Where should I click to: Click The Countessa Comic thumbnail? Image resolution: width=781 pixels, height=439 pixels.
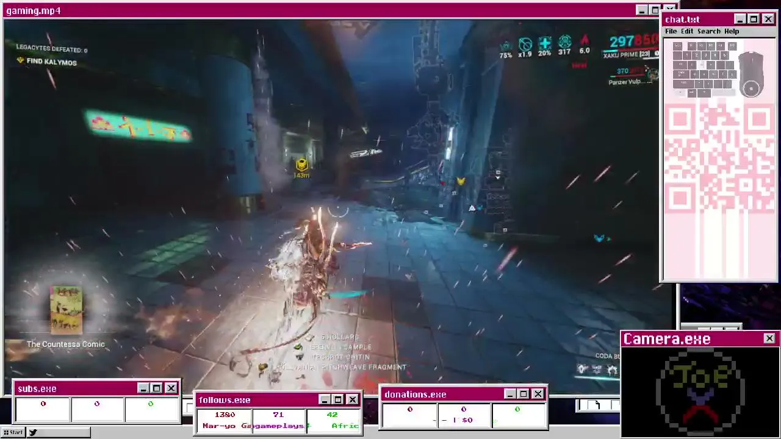pos(66,310)
